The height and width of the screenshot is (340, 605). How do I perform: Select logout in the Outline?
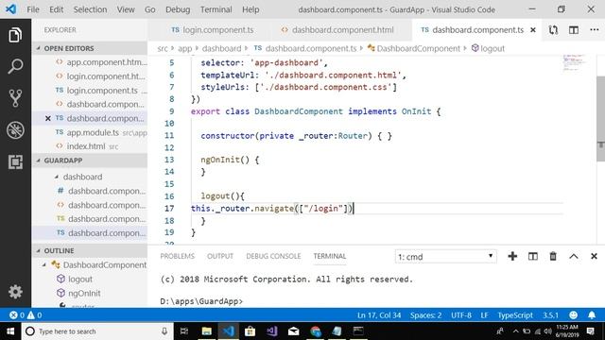pos(79,280)
